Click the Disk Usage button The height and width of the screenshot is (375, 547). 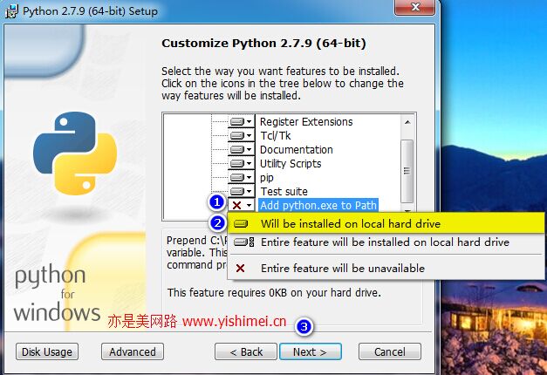[47, 352]
